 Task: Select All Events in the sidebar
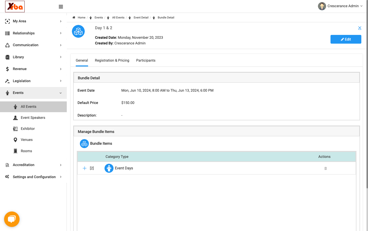[33, 107]
